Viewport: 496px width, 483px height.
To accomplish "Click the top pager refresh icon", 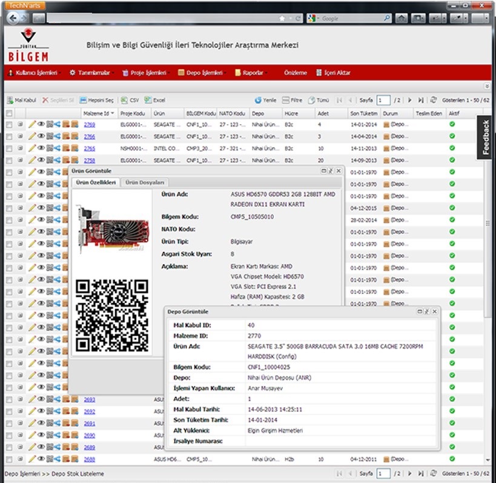I will coord(434,101).
